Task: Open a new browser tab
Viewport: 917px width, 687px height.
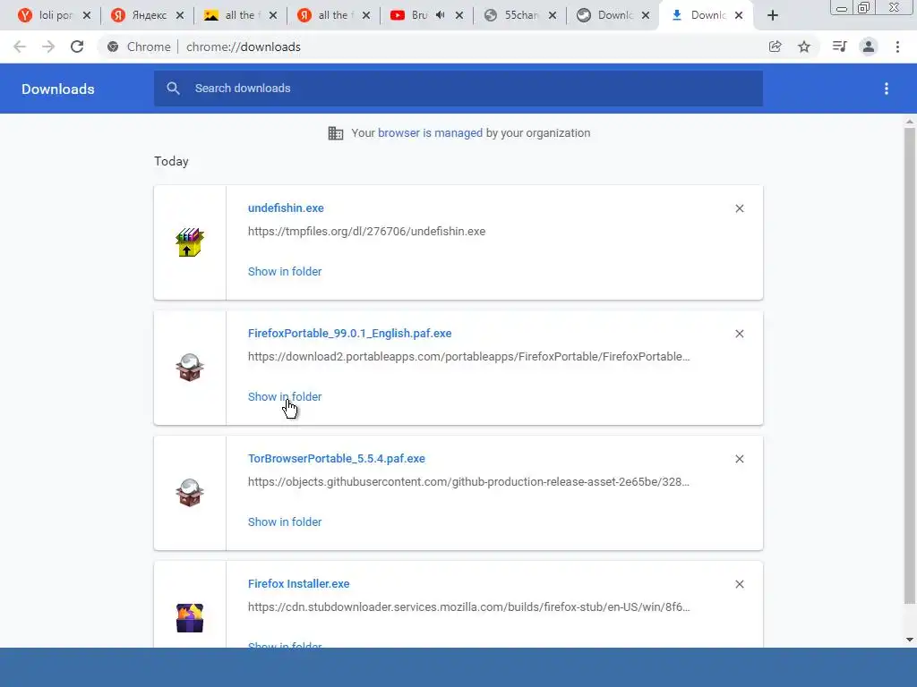Action: [x=773, y=15]
